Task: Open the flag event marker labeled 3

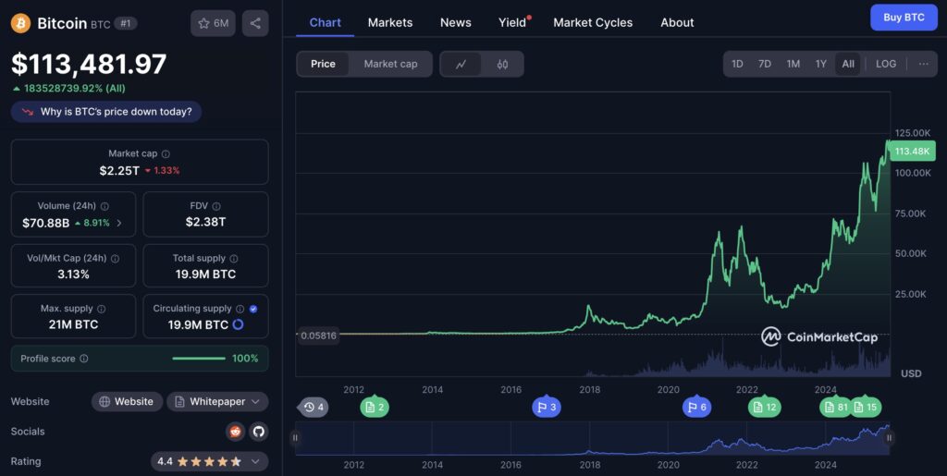Action: tap(547, 408)
